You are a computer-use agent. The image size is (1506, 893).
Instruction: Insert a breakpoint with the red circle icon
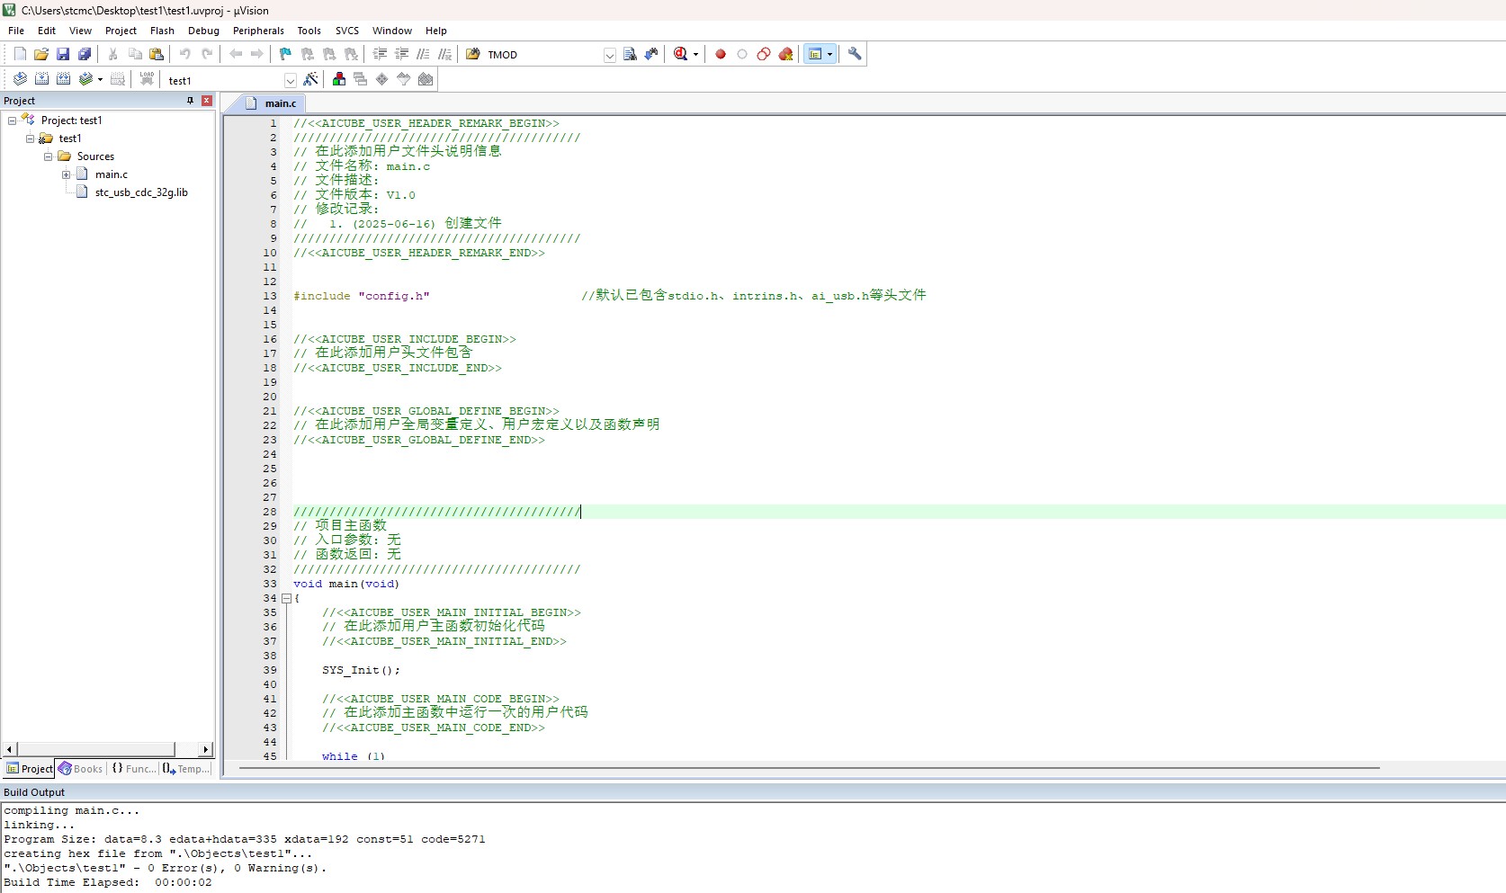(x=721, y=54)
